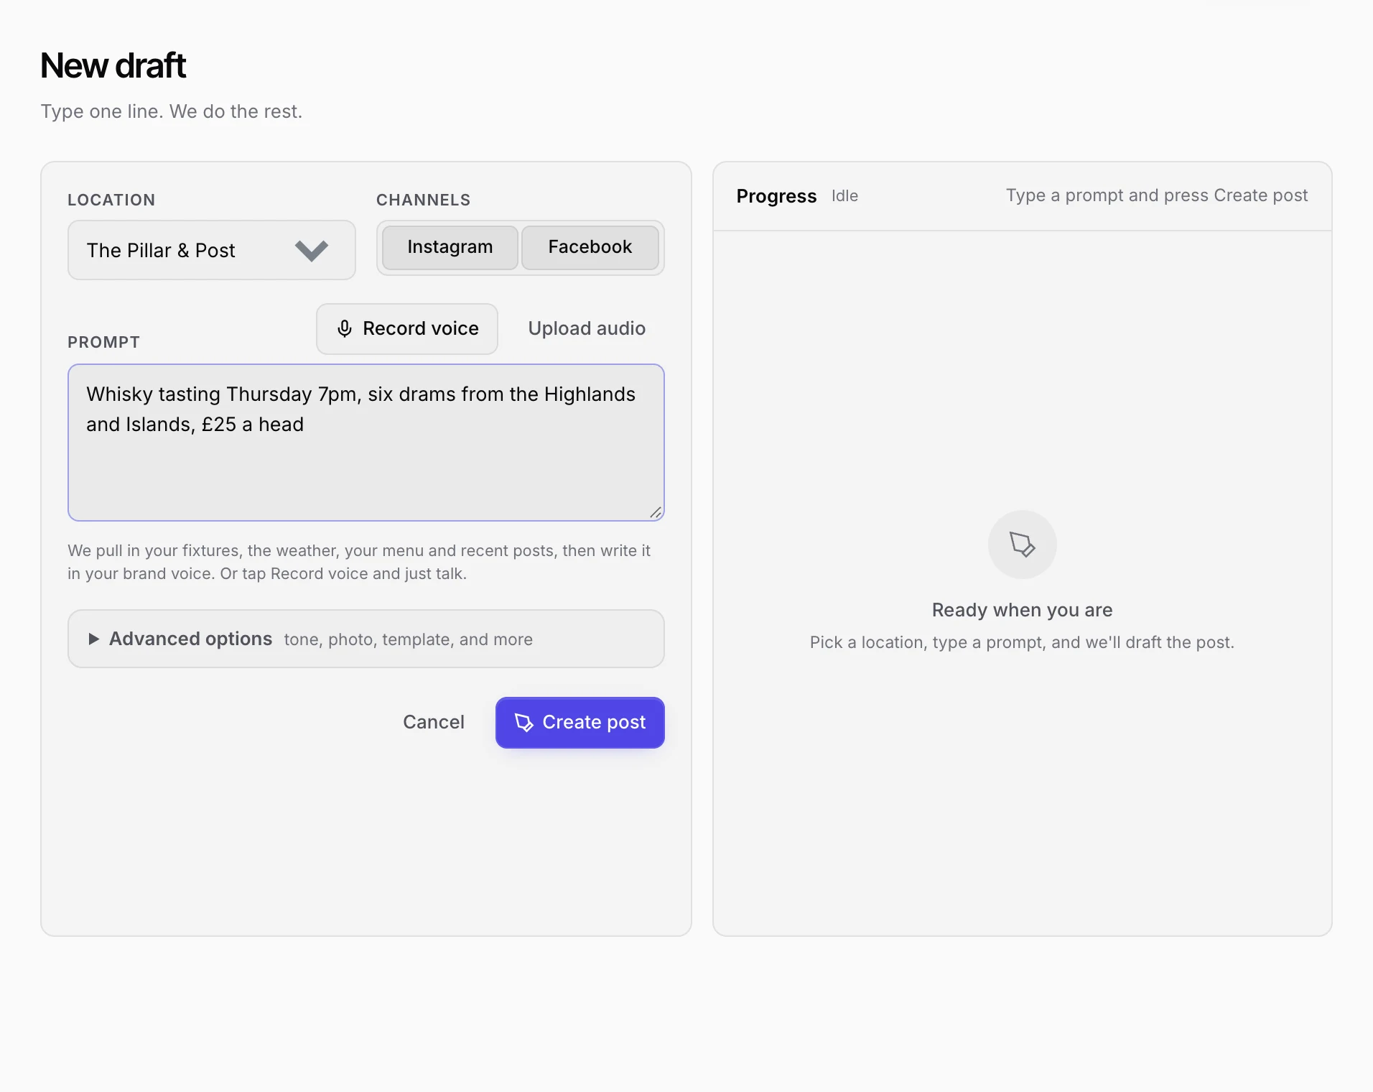Expand Advanced options section

tap(366, 639)
